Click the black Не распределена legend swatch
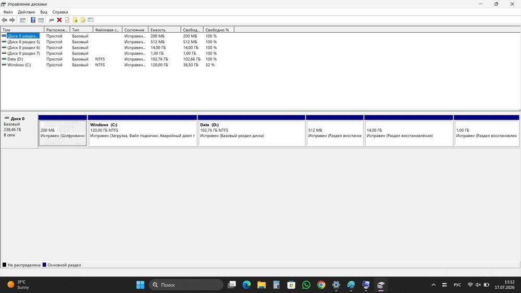 click(x=4, y=265)
